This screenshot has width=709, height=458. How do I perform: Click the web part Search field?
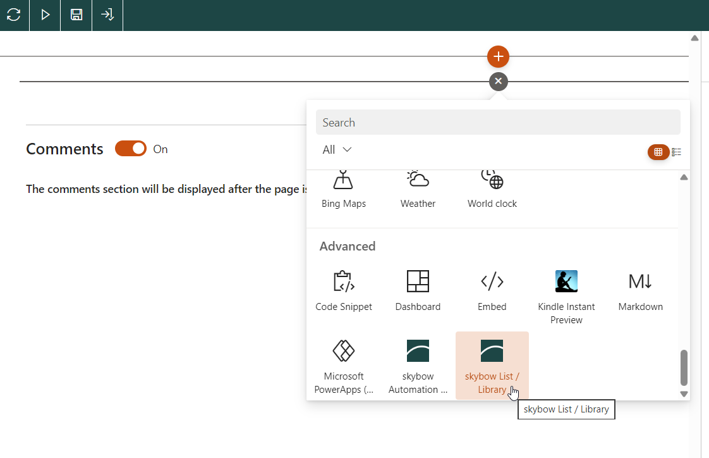pyautogui.click(x=498, y=122)
